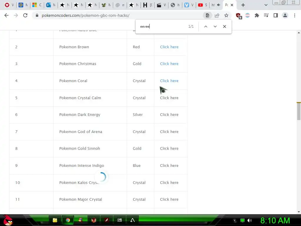Share this page using share icon
Image resolution: width=301 pixels, height=226 pixels.
click(x=217, y=15)
